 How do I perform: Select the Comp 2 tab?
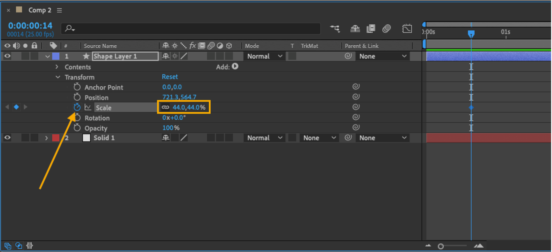tap(40, 10)
